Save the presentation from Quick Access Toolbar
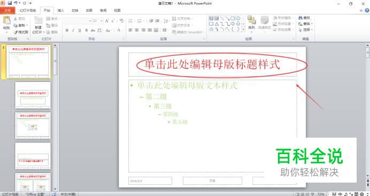 tap(10, 3)
